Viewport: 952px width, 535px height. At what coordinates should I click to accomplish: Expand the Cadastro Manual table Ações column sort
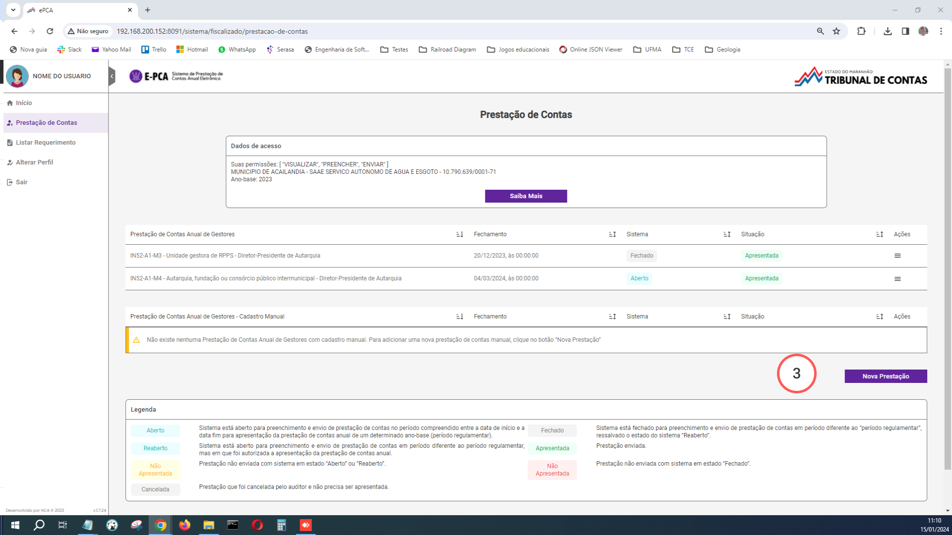click(880, 316)
